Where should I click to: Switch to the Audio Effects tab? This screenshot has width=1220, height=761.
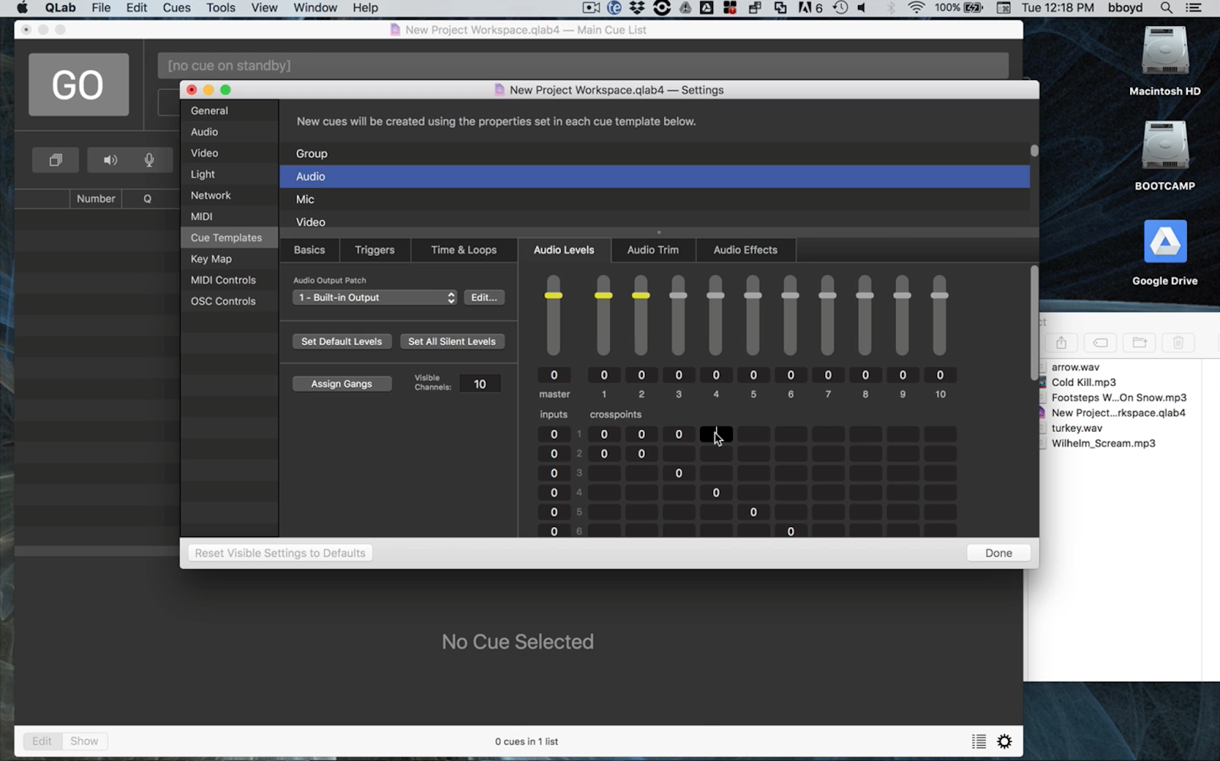pyautogui.click(x=745, y=250)
